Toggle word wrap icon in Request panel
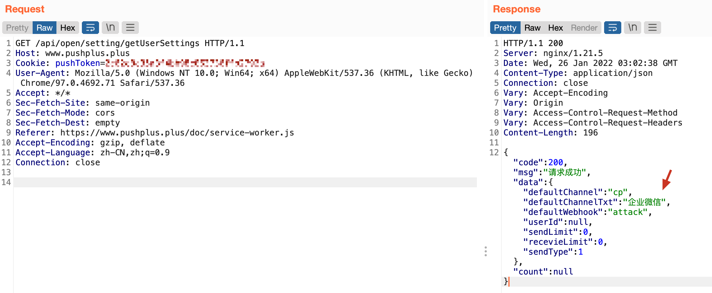712x293 pixels. tap(90, 28)
